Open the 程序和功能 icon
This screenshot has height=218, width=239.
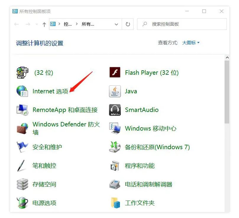115,166
